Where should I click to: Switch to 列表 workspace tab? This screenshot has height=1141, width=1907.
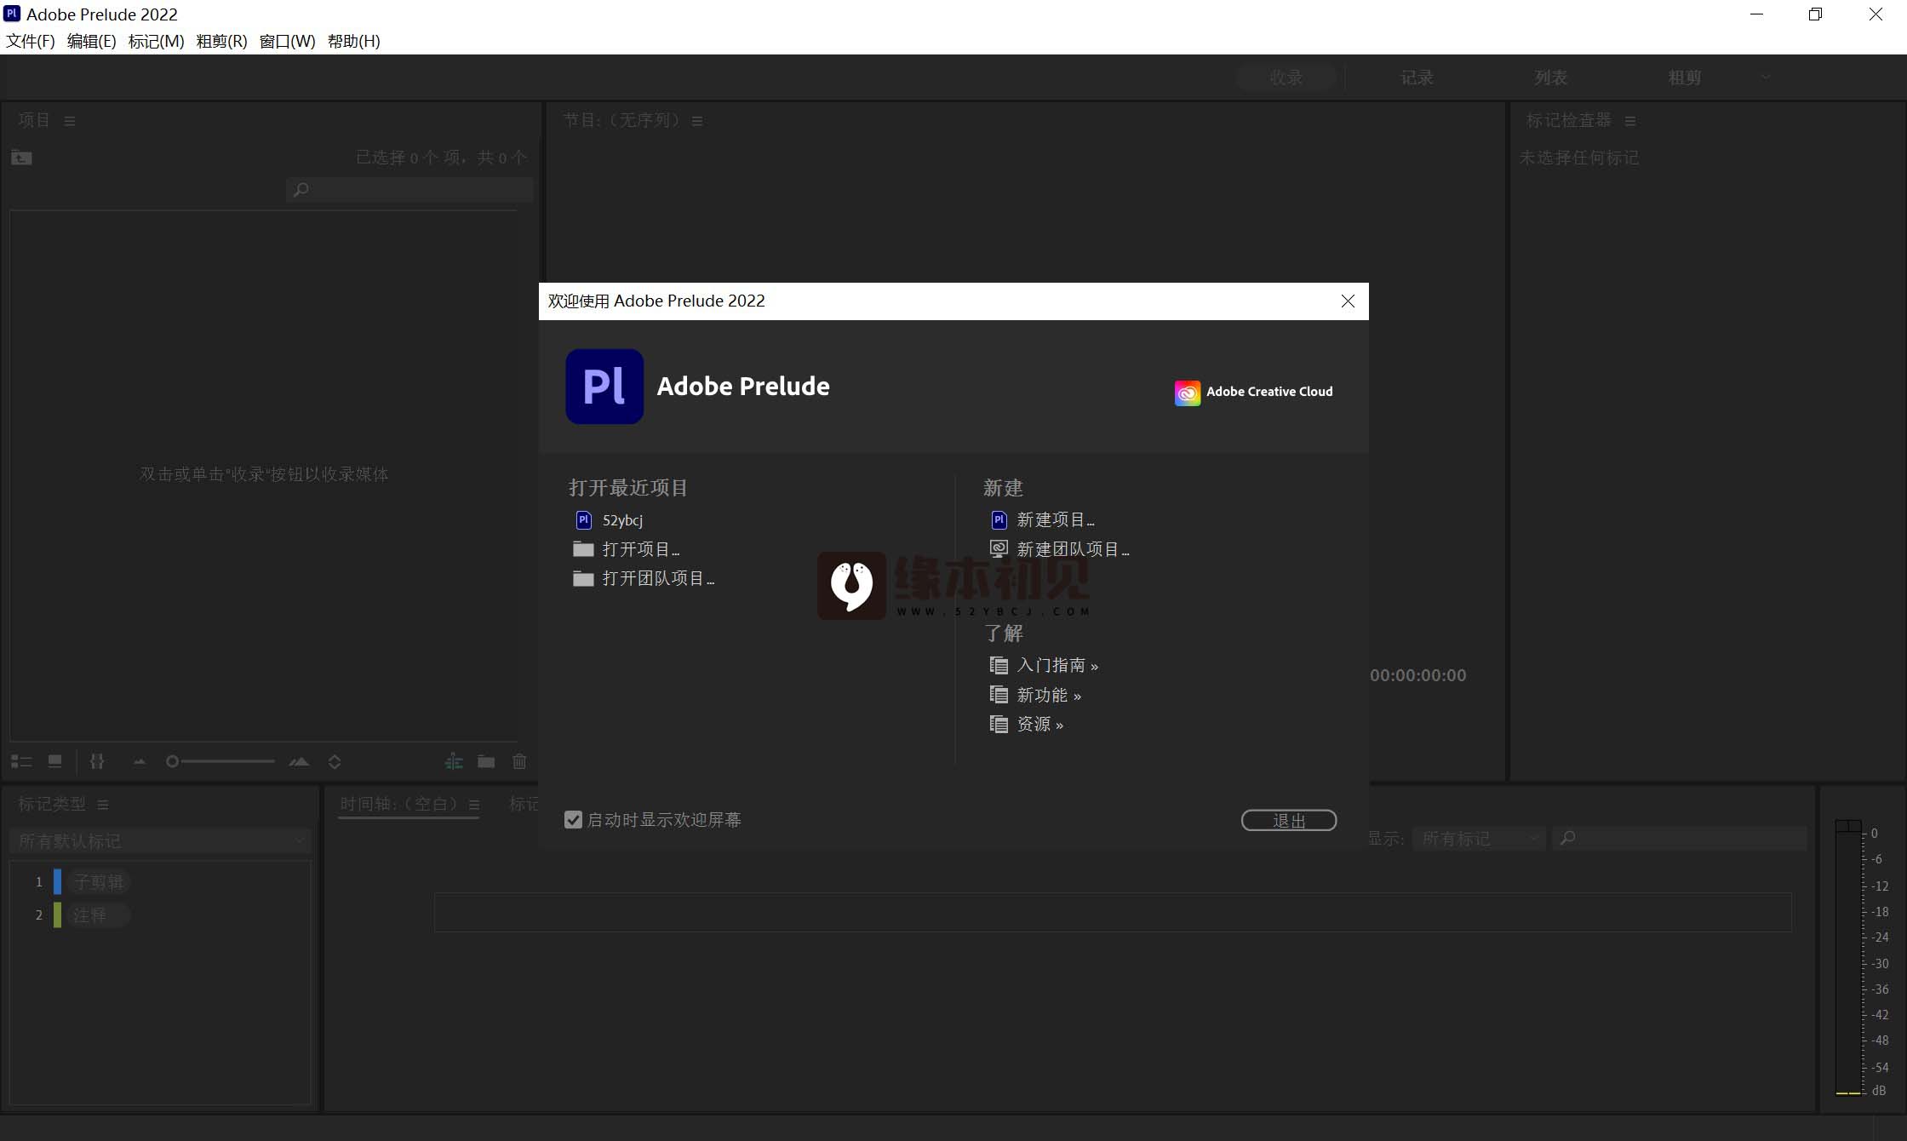(x=1551, y=77)
